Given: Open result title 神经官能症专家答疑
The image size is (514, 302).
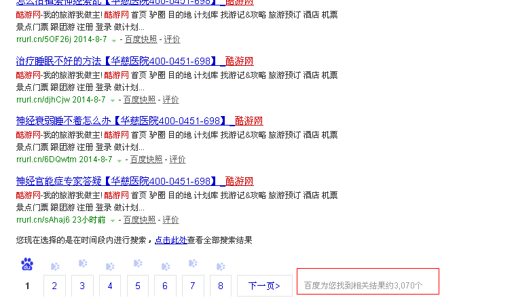Looking at the screenshot, I should coord(134,181).
